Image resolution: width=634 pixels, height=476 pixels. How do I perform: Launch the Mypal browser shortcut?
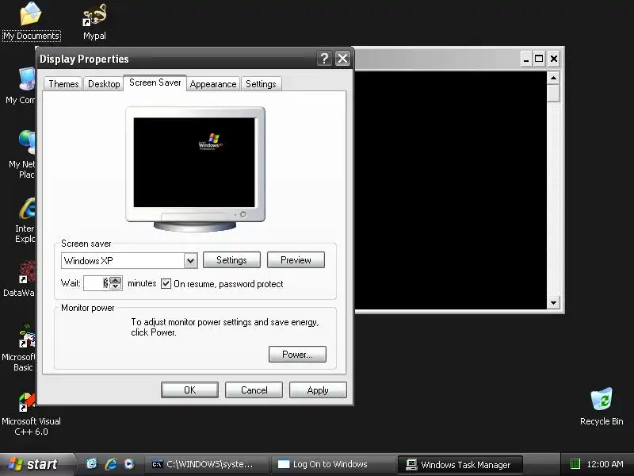coord(94,21)
